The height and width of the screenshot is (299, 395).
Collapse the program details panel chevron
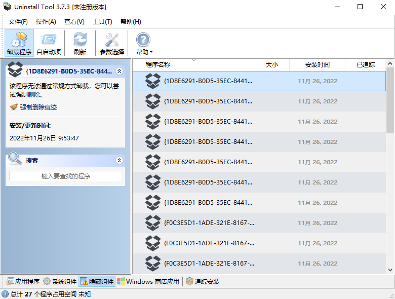[x=119, y=71]
